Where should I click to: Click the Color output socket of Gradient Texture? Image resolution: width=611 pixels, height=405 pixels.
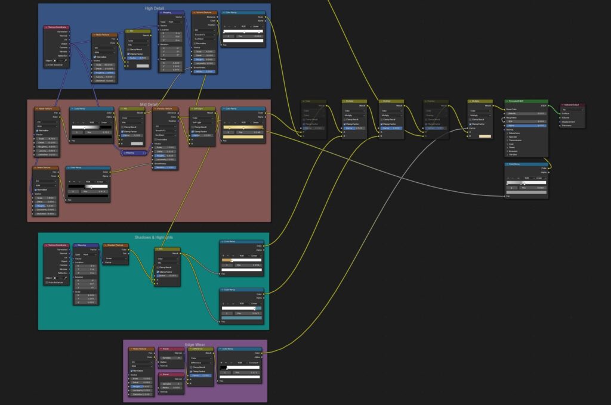[x=129, y=250]
